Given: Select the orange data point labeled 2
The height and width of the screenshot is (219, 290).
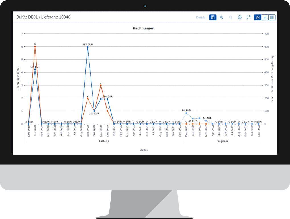Looking at the screenshot, I should tap(88, 98).
